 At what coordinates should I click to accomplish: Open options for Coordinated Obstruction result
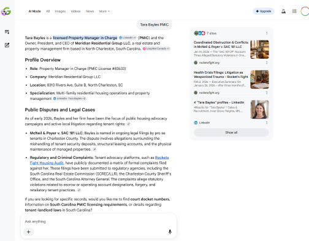[x=267, y=63]
